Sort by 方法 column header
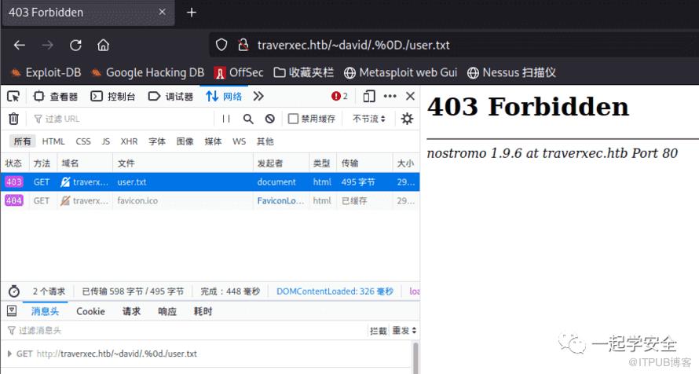This screenshot has width=699, height=374. [x=42, y=163]
